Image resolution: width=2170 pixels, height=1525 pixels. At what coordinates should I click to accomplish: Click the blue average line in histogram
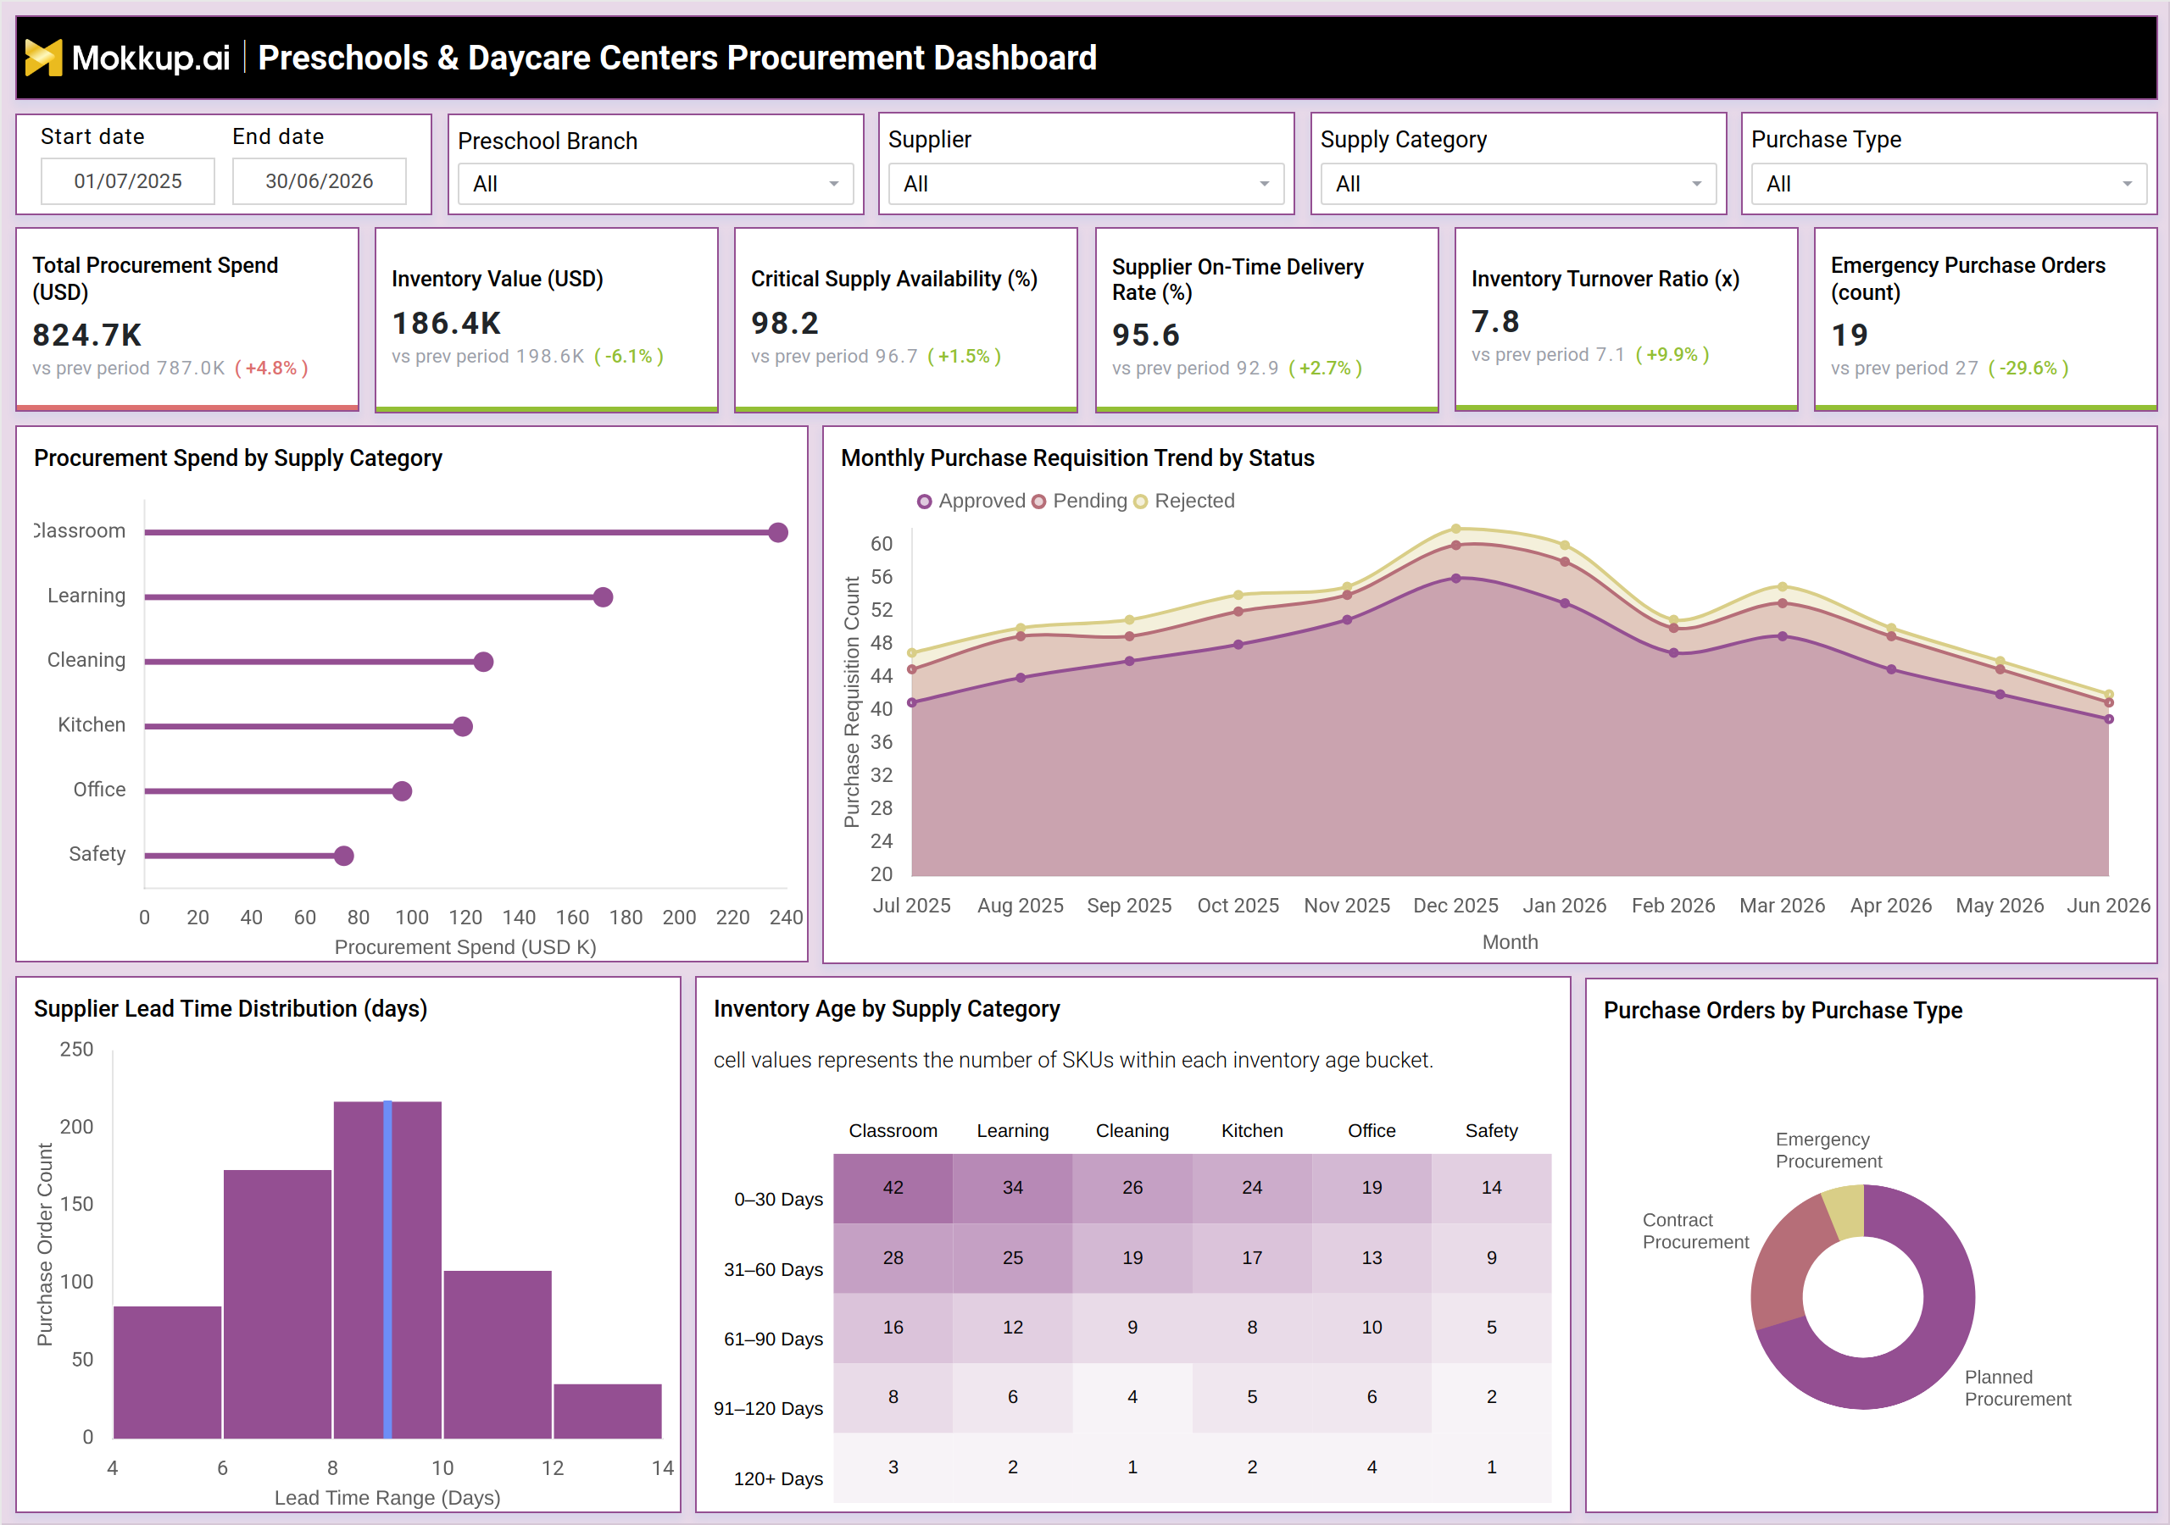(x=387, y=1270)
